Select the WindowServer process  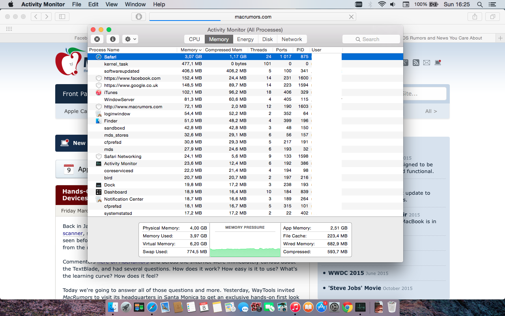tap(245, 100)
